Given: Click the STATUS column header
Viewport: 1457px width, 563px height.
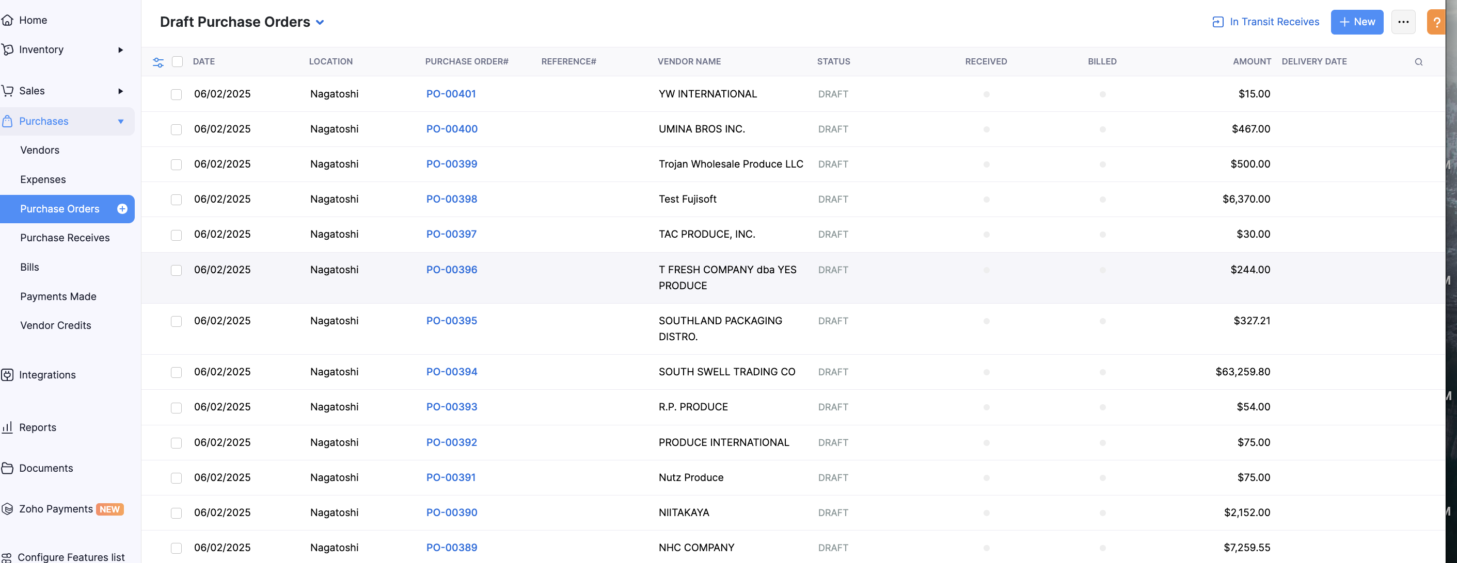Looking at the screenshot, I should [833, 61].
